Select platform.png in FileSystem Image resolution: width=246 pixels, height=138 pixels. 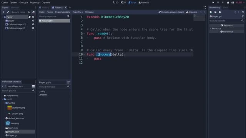pos(19,108)
